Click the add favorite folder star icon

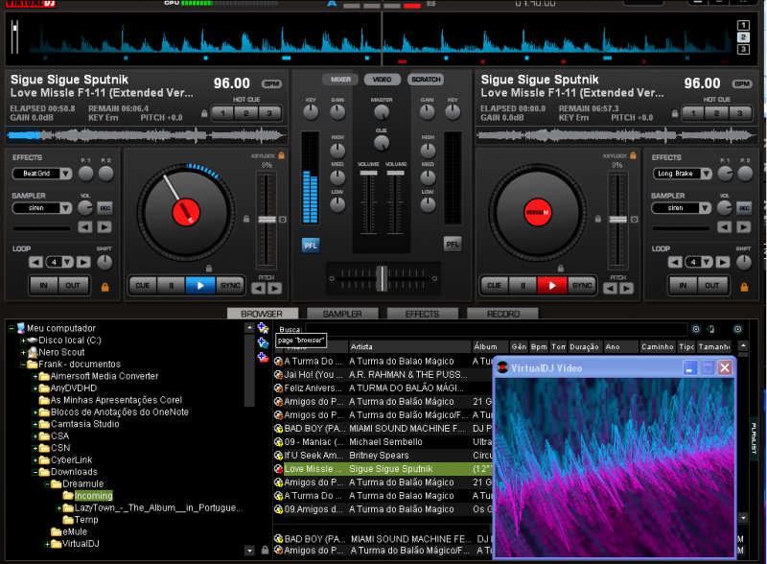(263, 328)
